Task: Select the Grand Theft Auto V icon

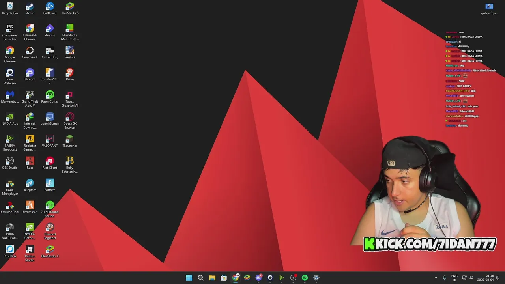Action: (x=30, y=99)
